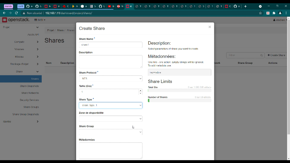
Task: Open the browser extensions puzzle icon
Action: [x=274, y=13]
